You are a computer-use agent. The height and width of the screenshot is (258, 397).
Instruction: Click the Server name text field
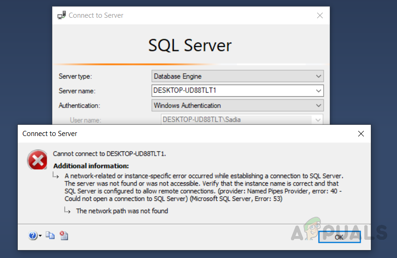[x=233, y=91]
